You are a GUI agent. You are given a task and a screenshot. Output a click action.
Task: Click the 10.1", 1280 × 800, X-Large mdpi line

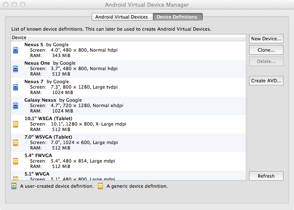click(78, 124)
